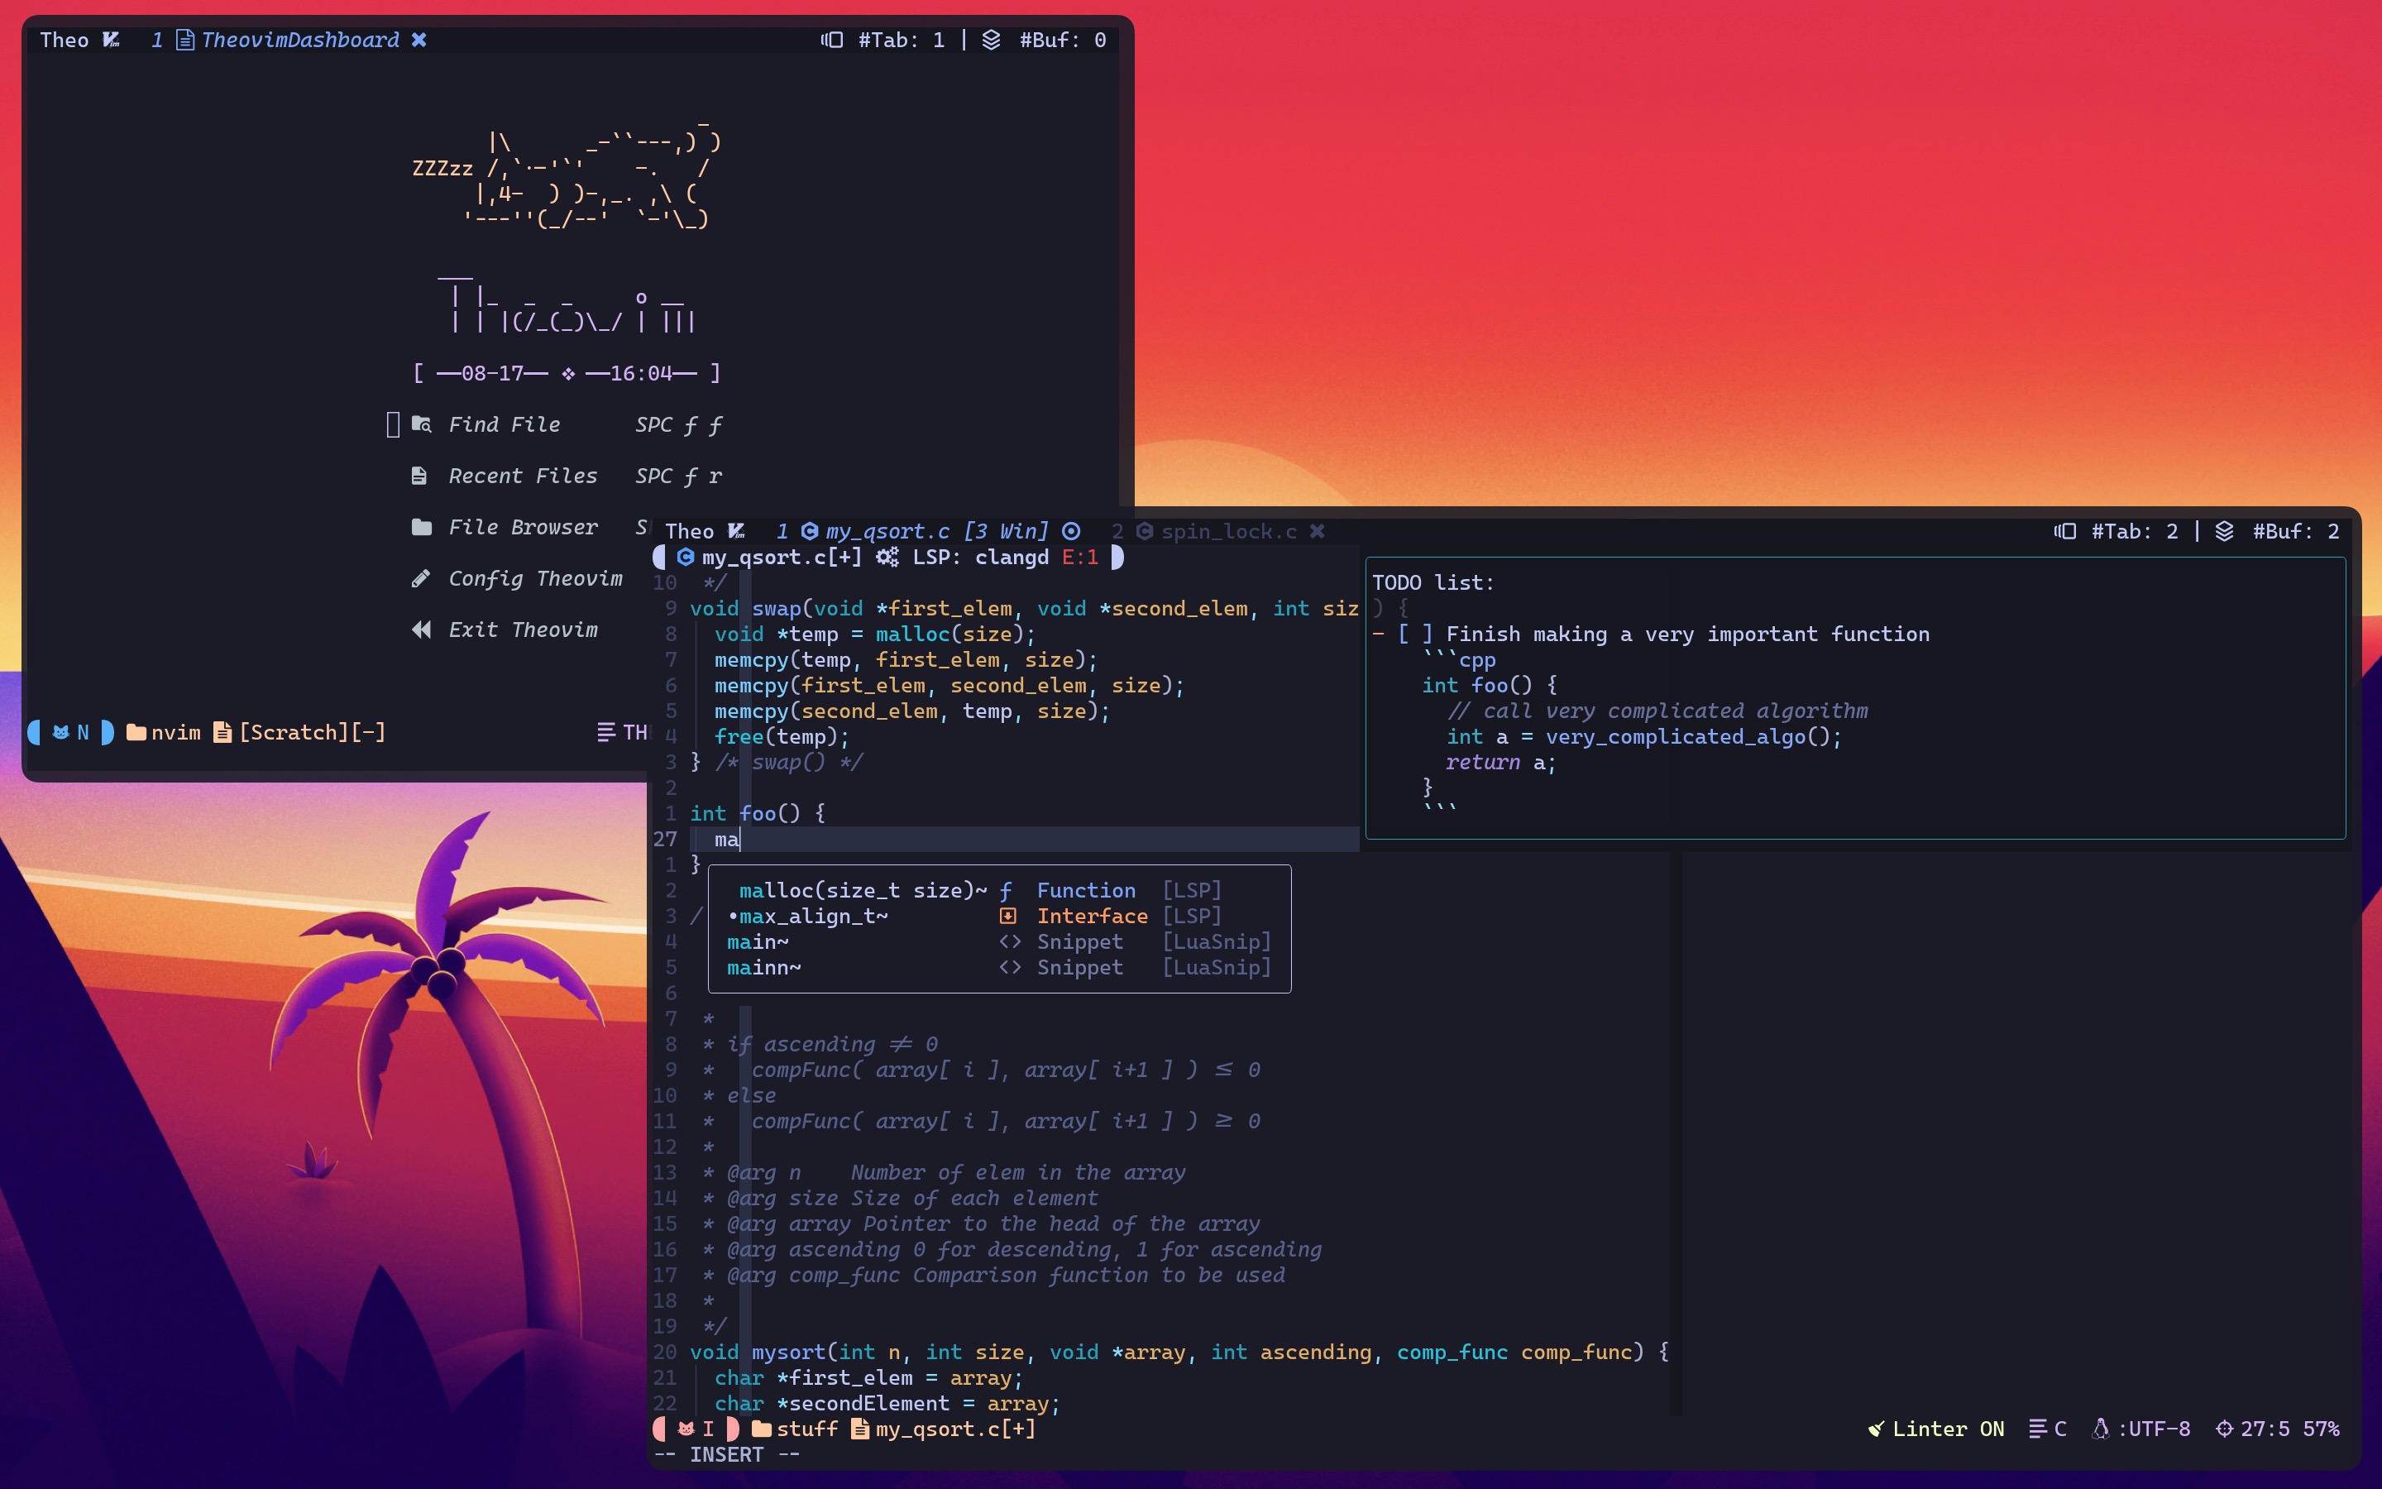Screen dimensions: 2382x1489
Task: Click the Find File magnifier folder icon
Action: point(421,424)
